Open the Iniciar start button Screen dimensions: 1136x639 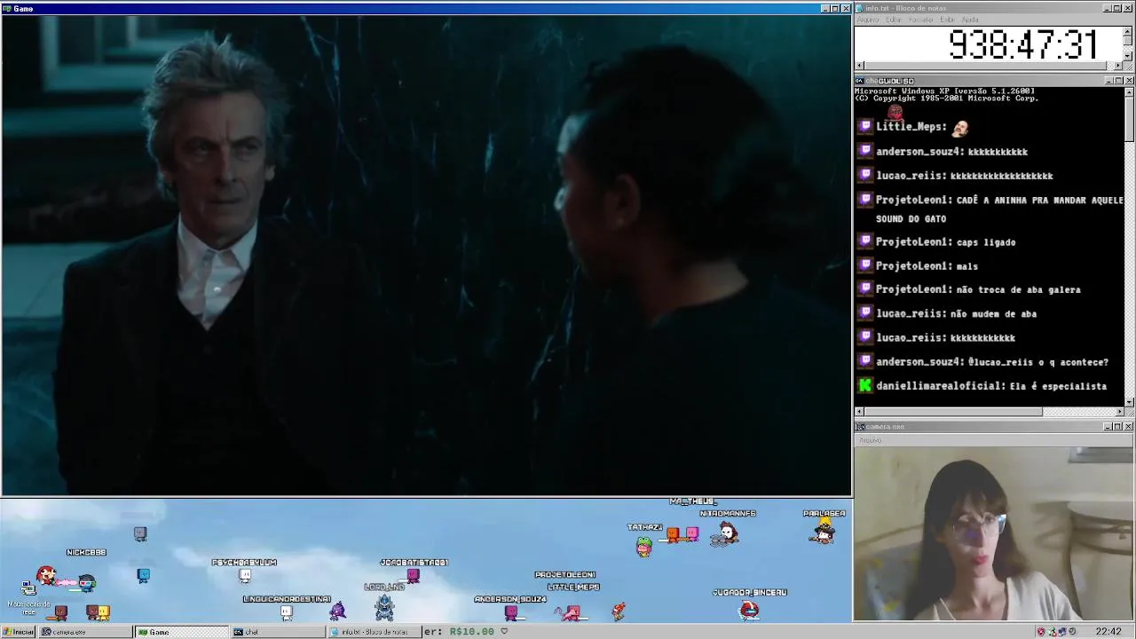[19, 632]
